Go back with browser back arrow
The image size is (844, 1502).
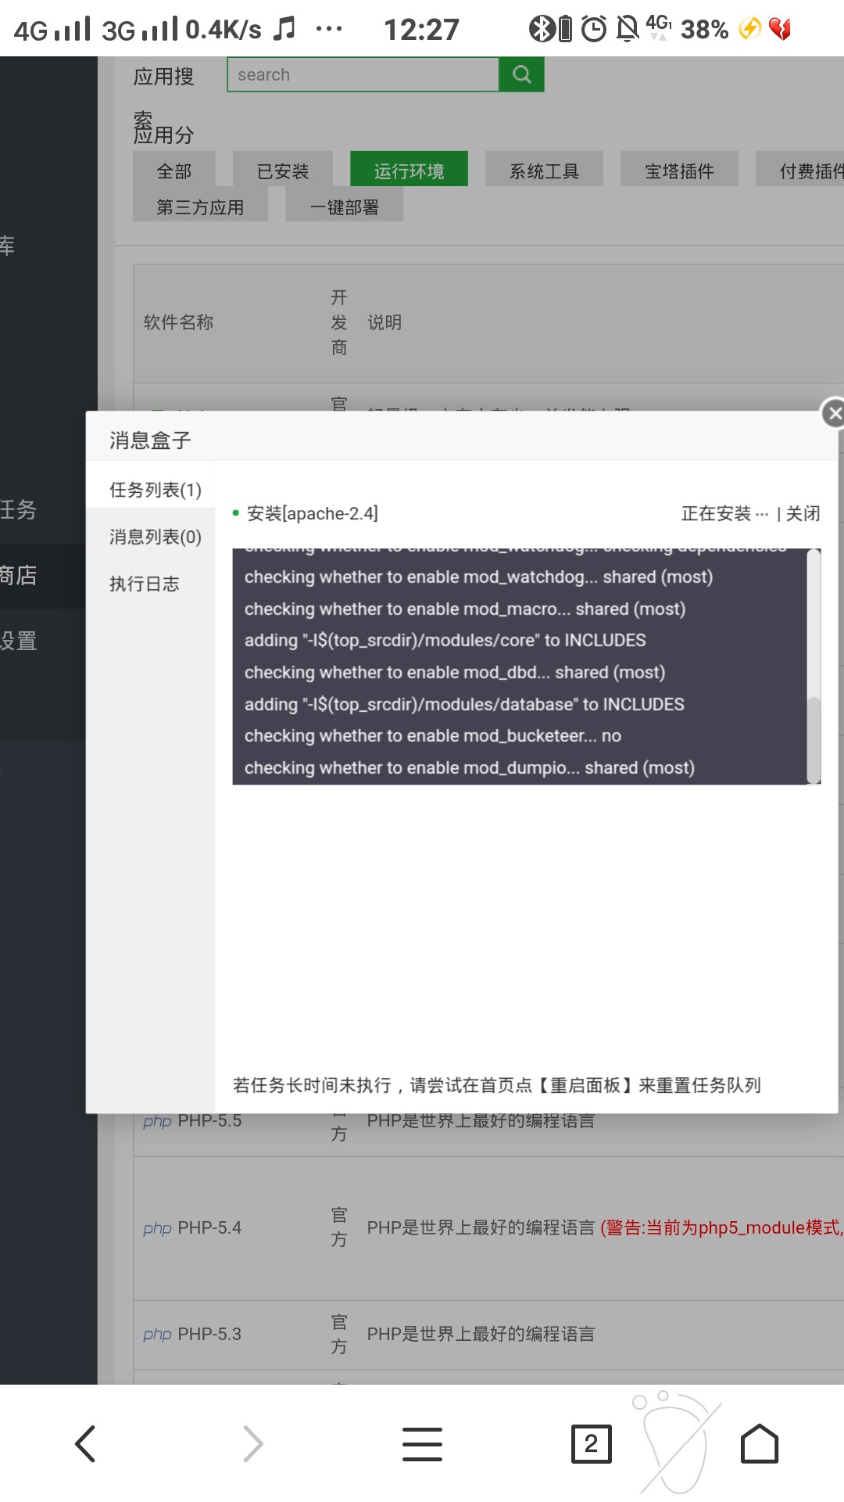coord(85,1443)
